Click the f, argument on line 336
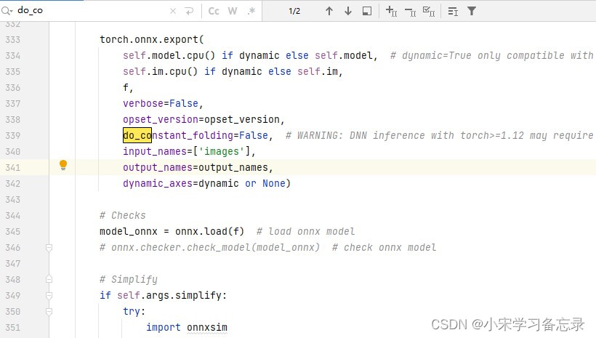The height and width of the screenshot is (338, 596). 128,87
